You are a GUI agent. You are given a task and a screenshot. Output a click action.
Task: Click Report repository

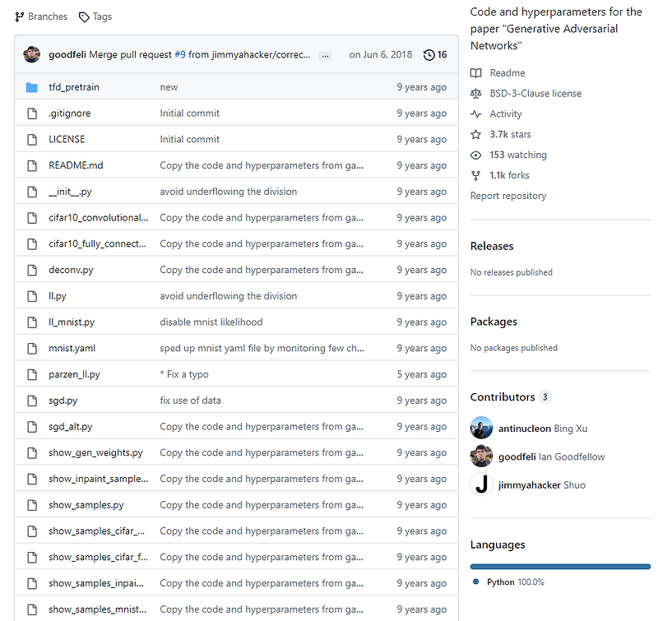[x=509, y=195]
